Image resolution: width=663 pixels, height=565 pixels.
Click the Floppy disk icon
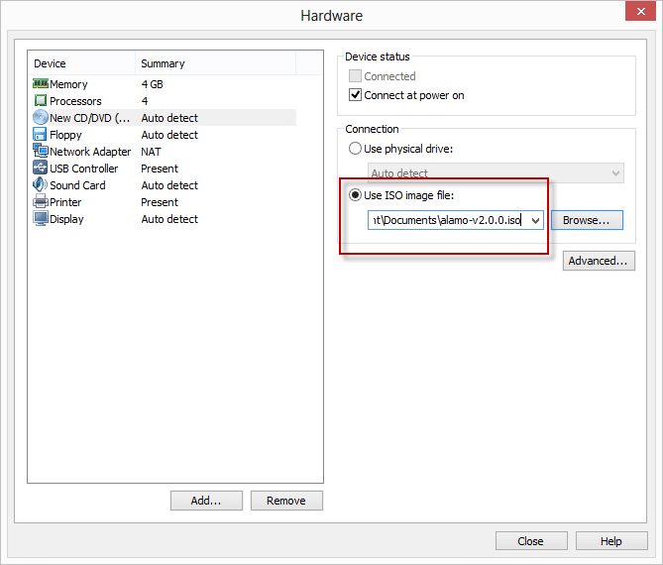(x=41, y=135)
